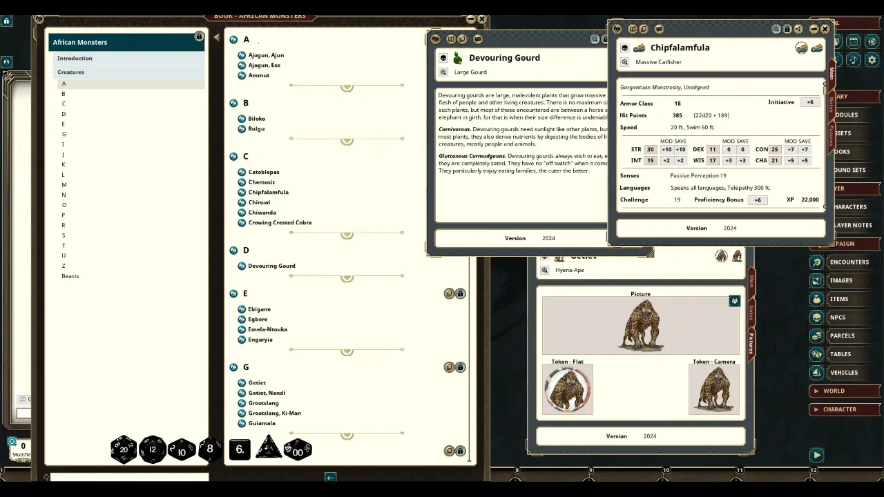Image resolution: width=884 pixels, height=497 pixels.
Task: Roll the d4 pyramid die
Action: [x=269, y=447]
